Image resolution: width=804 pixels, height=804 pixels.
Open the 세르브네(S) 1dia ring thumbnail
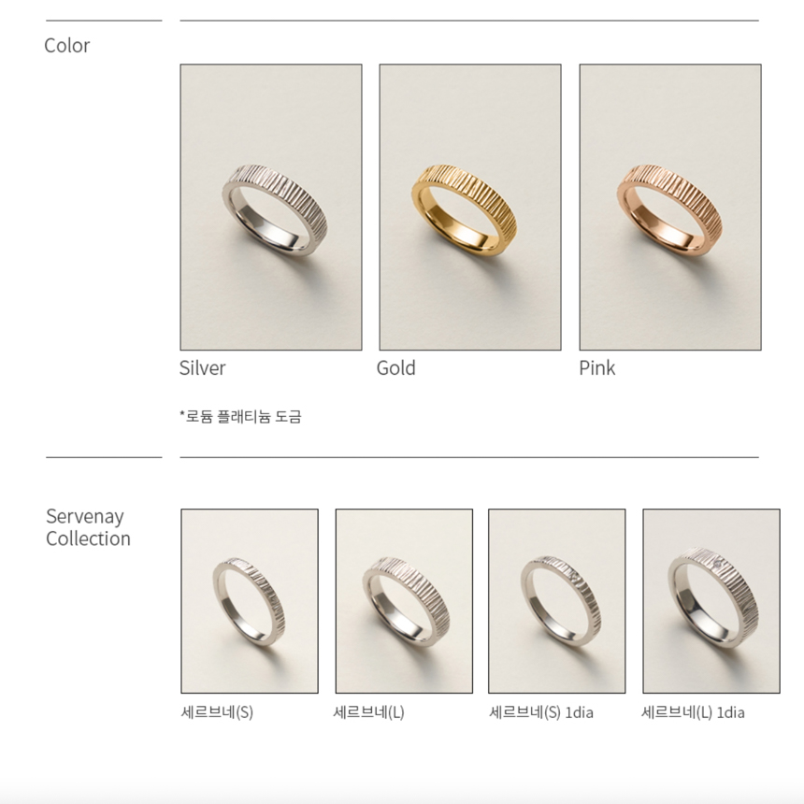[x=557, y=601]
